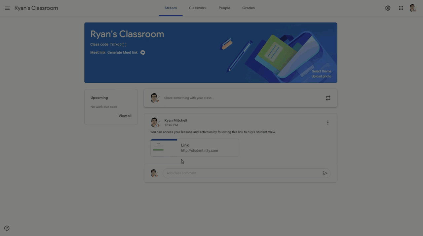Open Ryan Mitchell post options menu
Viewport: 423px width, 236px height.
[x=328, y=123]
